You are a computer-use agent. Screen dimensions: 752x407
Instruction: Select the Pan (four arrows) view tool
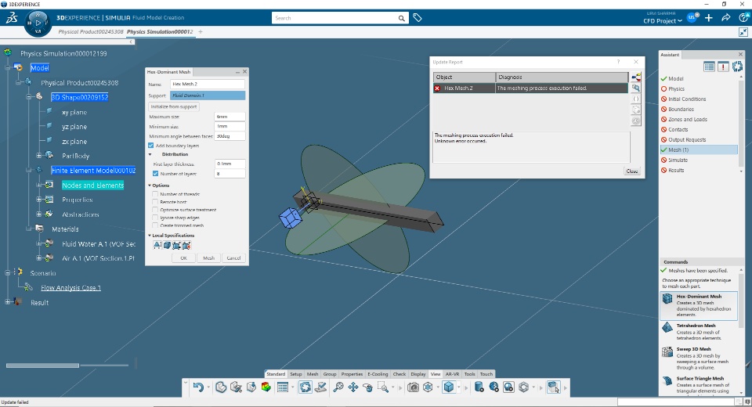(x=352, y=387)
